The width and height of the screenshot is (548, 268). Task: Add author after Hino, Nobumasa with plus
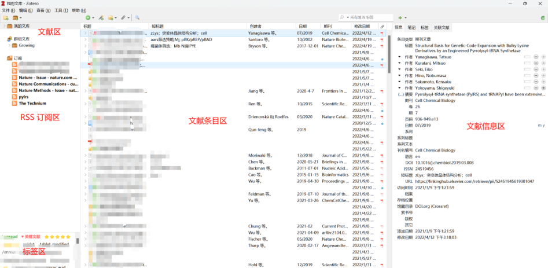pyautogui.click(x=543, y=75)
